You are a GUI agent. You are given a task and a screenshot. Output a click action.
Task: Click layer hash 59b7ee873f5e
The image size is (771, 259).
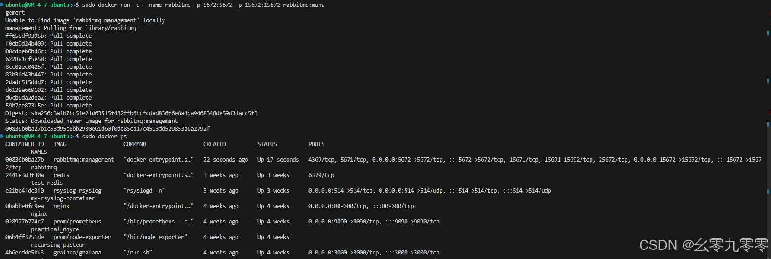[x=25, y=106]
